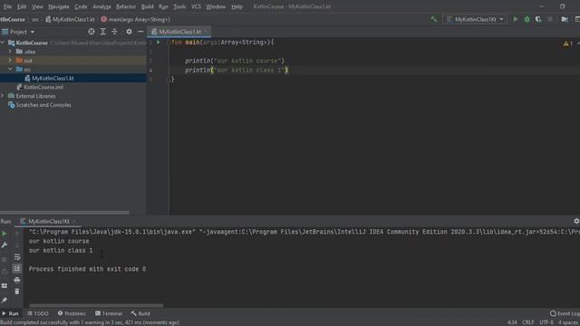This screenshot has height=326, width=580.
Task: Select MyKotlinClass1Kt tab in Run panel
Action: 48,221
